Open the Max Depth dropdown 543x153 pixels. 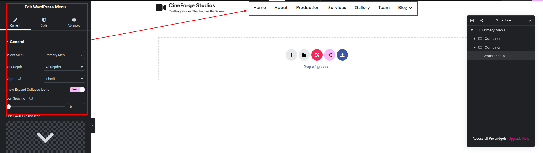point(64,67)
